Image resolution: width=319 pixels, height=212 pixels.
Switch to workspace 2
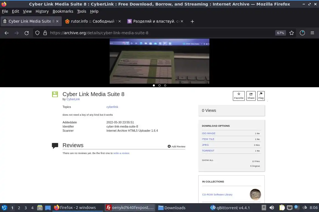tap(19, 208)
